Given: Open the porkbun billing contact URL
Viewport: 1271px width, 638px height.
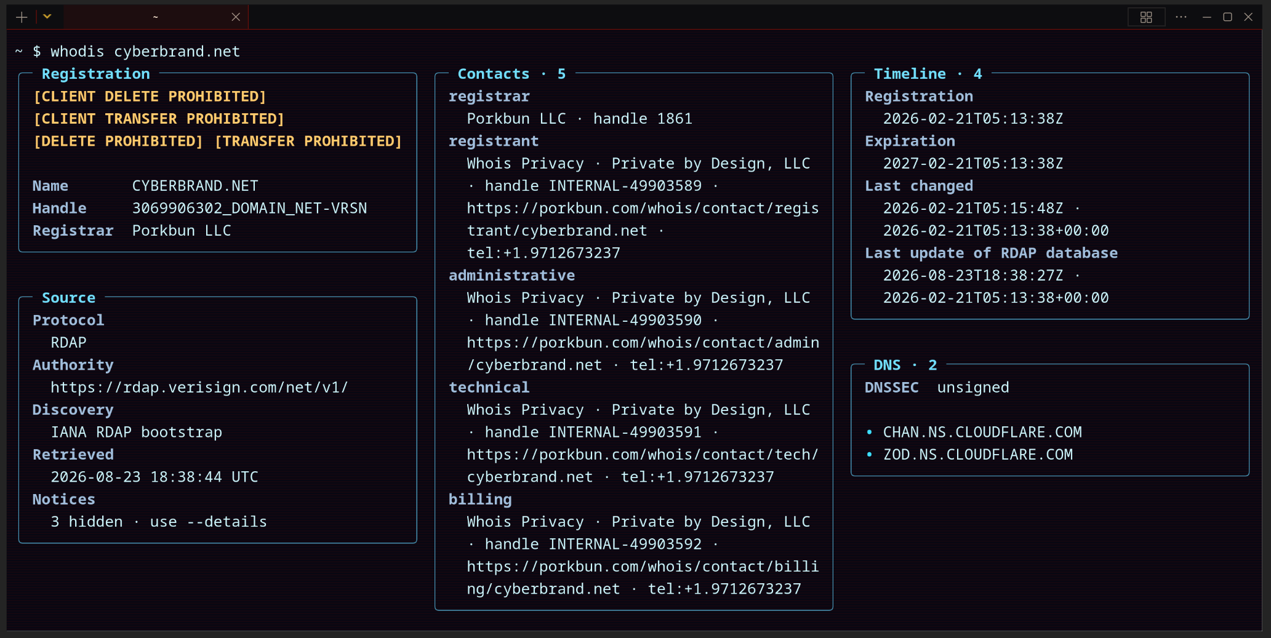Looking at the screenshot, I should 643,578.
